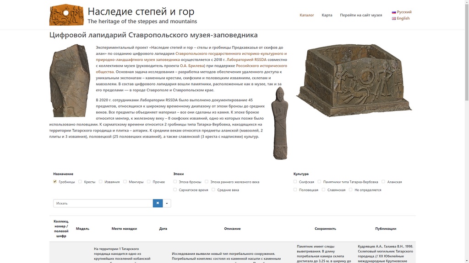Screen dimensions: 469x263
Task: Check the Эпоха бронзы checkbox
Action: [175, 182]
